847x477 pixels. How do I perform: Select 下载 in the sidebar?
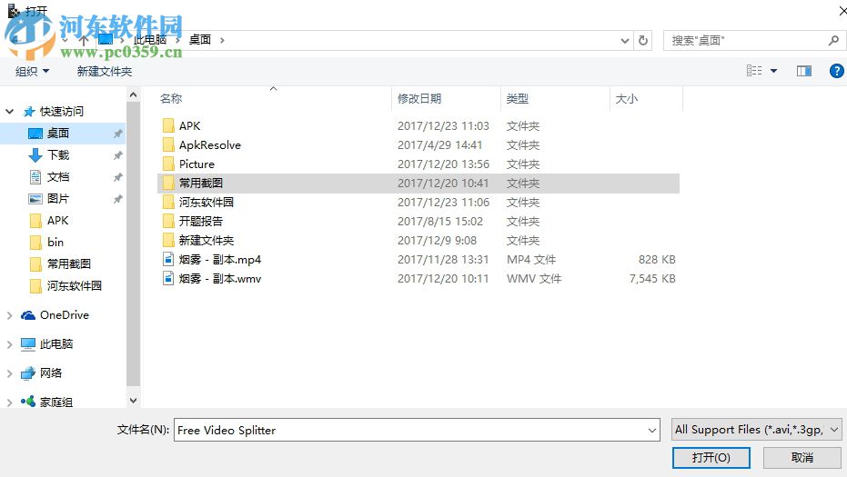58,155
